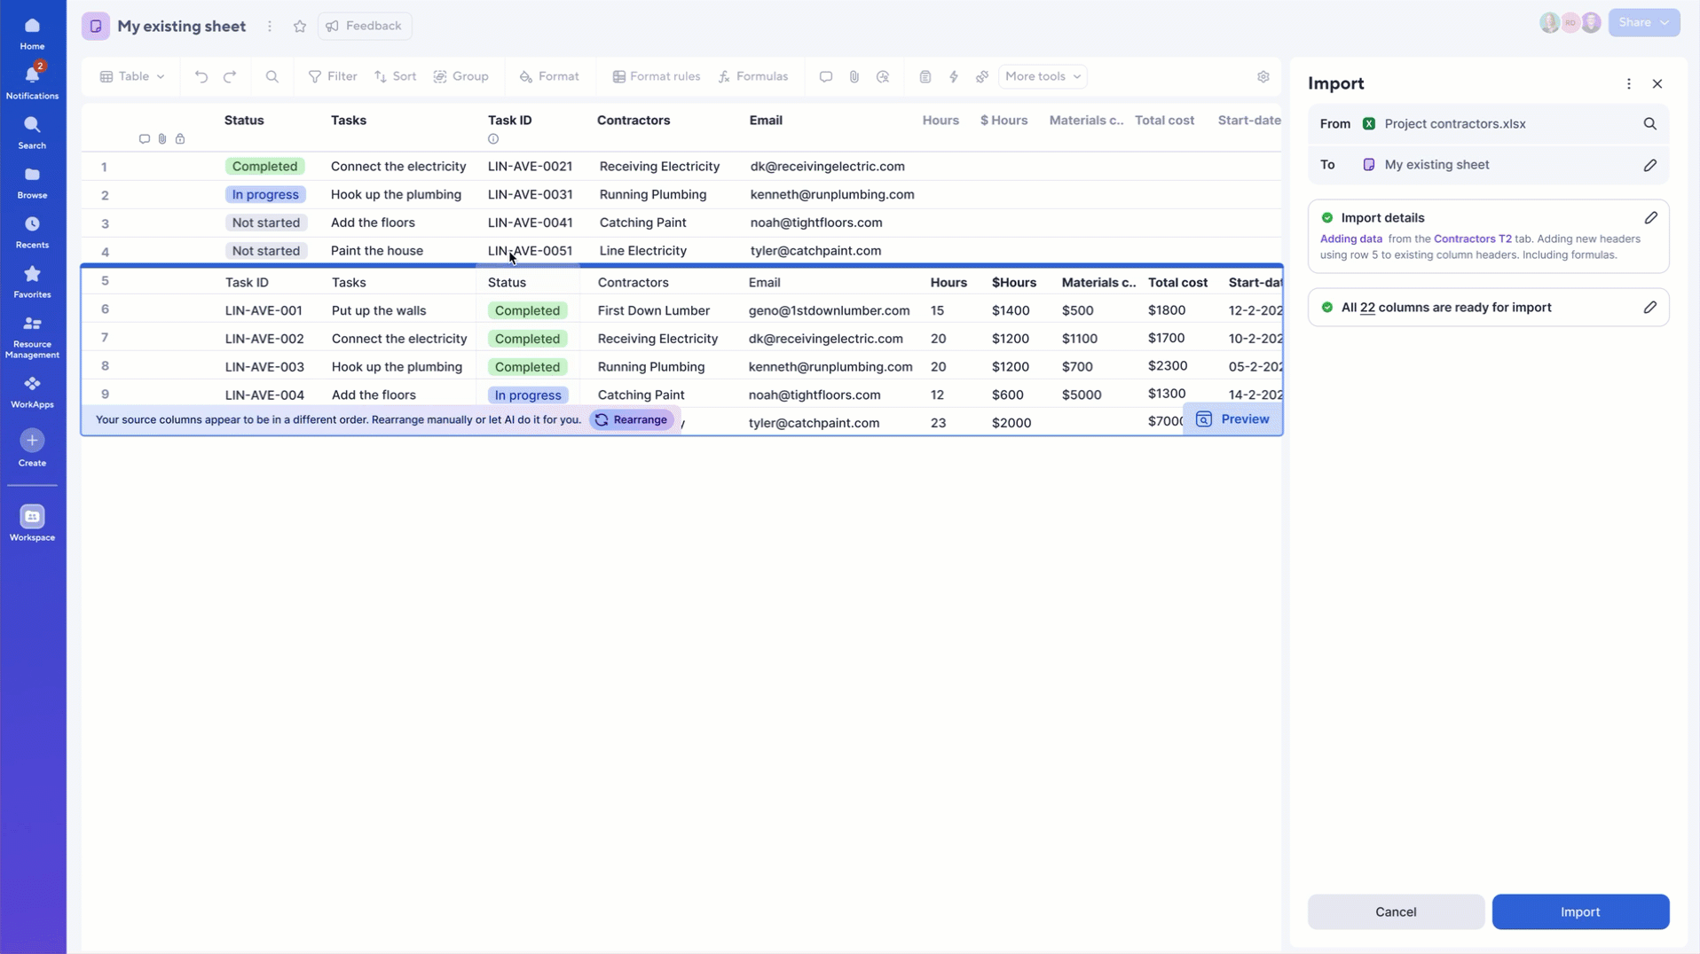Open sheet settings gear icon
The height and width of the screenshot is (954, 1700).
[x=1263, y=77]
